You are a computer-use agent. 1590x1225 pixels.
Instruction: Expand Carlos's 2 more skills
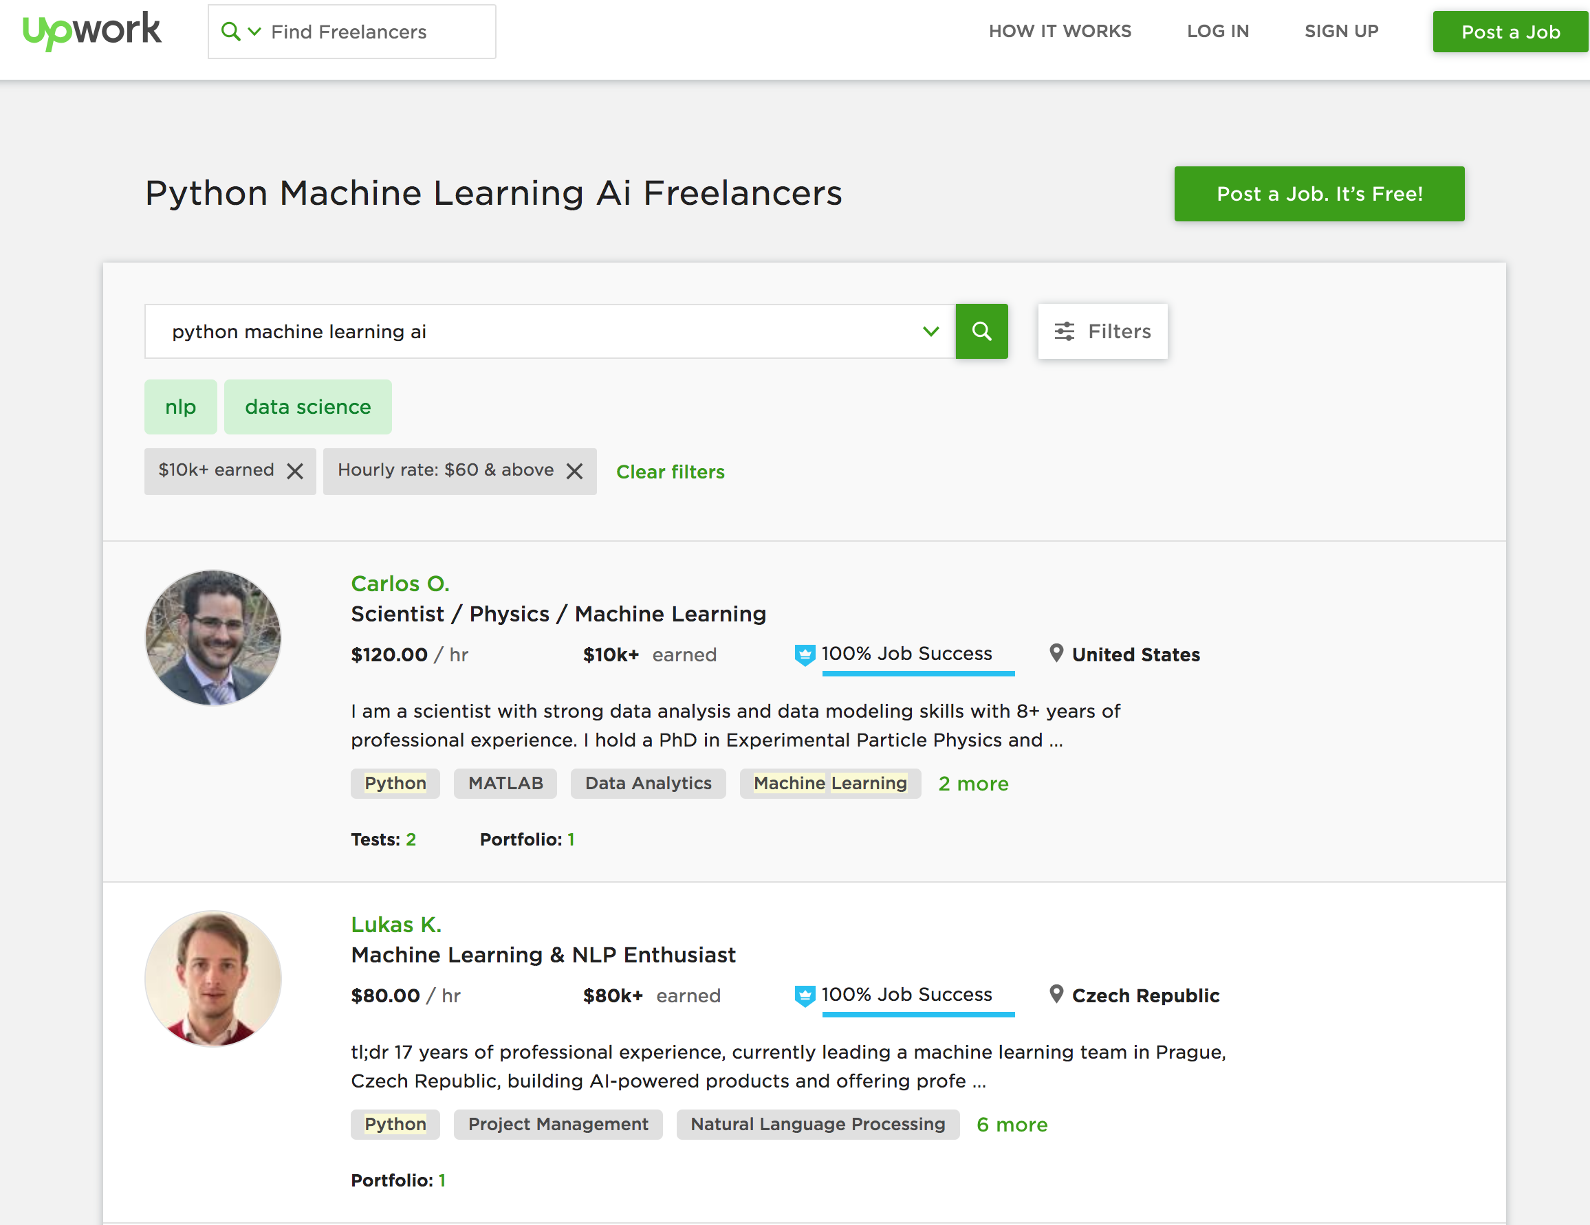click(x=972, y=783)
